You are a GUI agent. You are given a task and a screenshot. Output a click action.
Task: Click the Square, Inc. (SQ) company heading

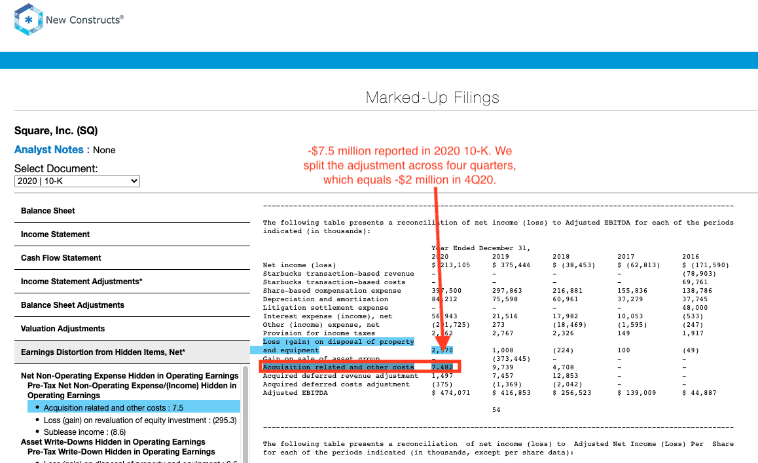[56, 130]
